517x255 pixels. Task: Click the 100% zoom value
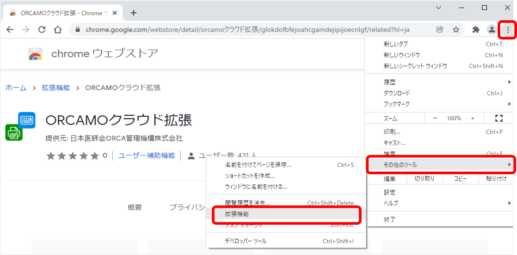click(454, 118)
